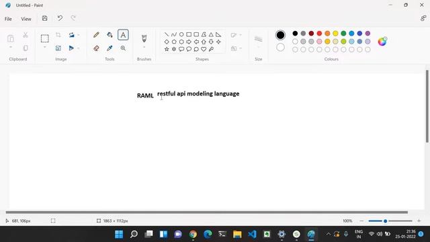Screen dimensions: 430x242
Task: Open the View menu
Action: [26, 19]
